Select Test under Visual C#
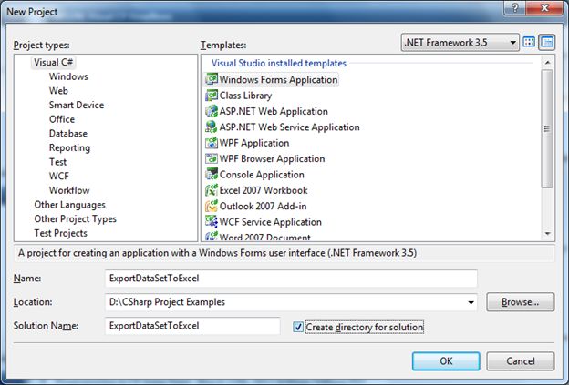Viewport: 569px width, 385px height. tap(57, 162)
